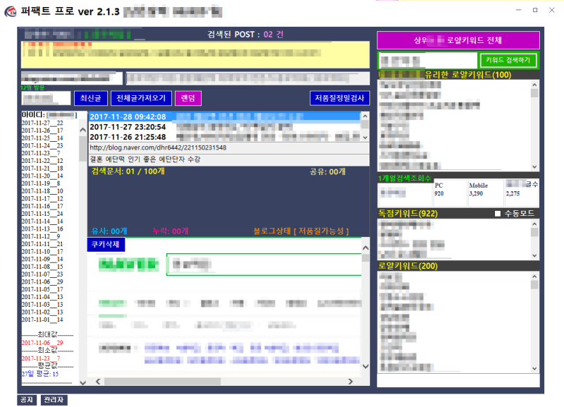
Task: Click the 로얄키워드(200) header
Action: coord(408,266)
